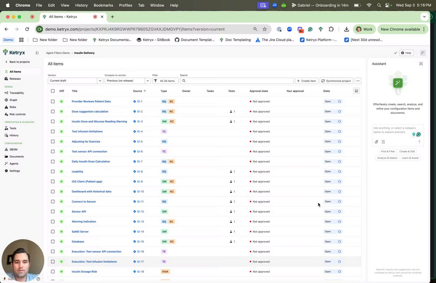Click the send arrow in Assistant
The height and width of the screenshot is (283, 436).
419,142
